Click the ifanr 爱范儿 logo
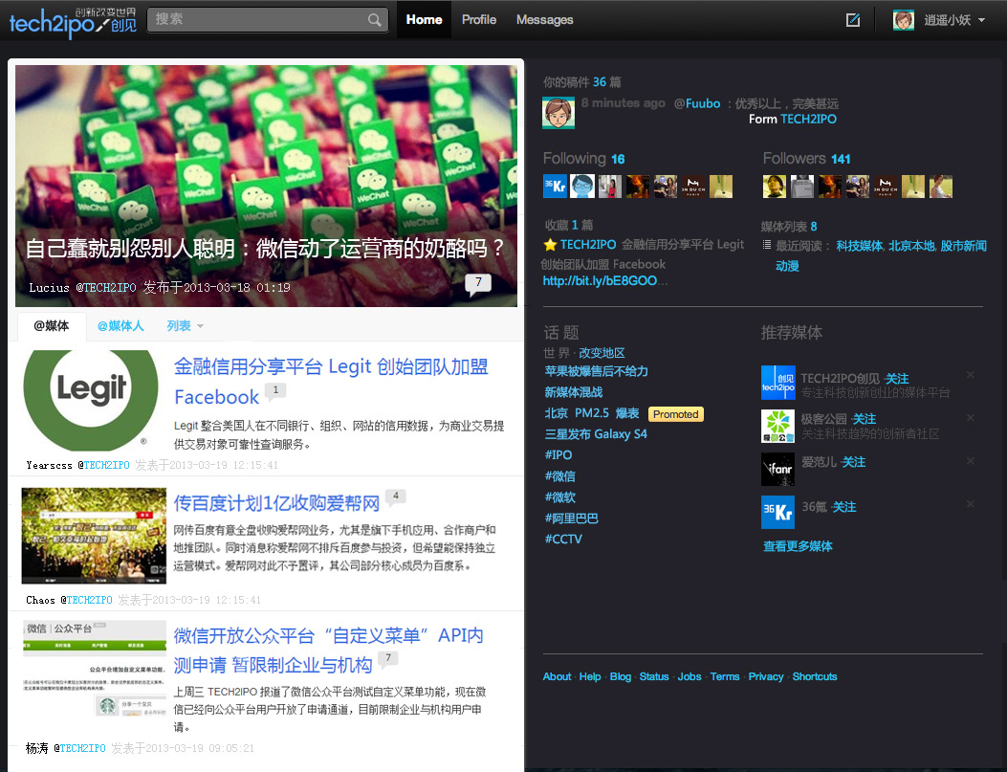Screen dimensions: 1007x772 [x=777, y=469]
